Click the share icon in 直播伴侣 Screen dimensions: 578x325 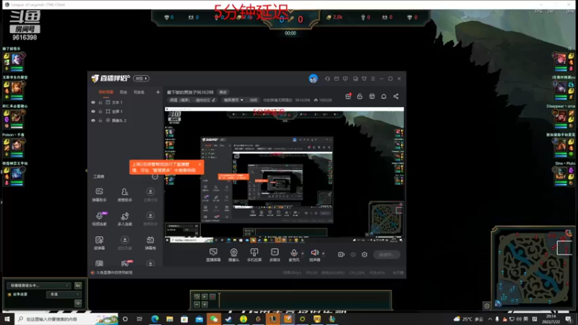click(396, 96)
